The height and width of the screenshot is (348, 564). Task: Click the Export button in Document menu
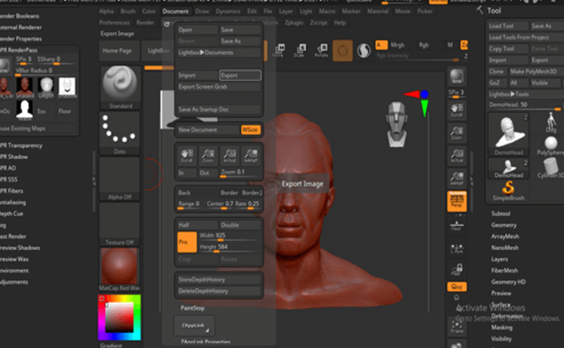pos(240,75)
